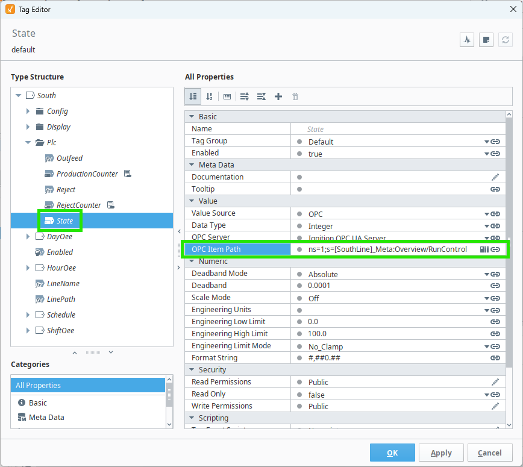Click the collapse all properties icon
This screenshot has width=523, height=467.
(x=261, y=96)
